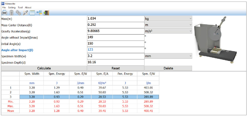The image size is (248, 116).
Task: Click the trash can delete icon
Action: [12, 13]
